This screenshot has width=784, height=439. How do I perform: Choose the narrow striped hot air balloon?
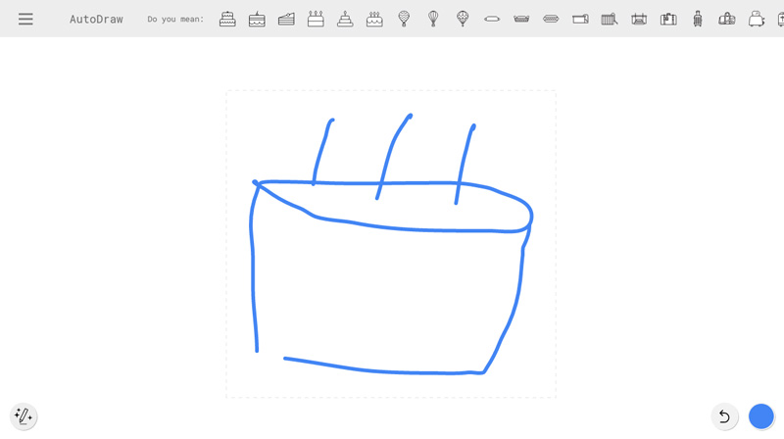pos(433,19)
